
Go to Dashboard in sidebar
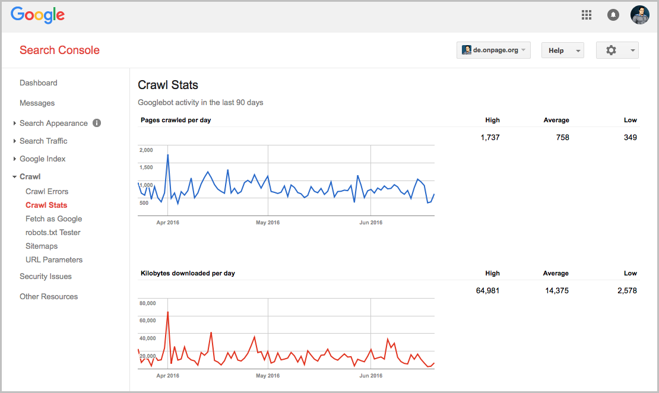click(x=38, y=83)
